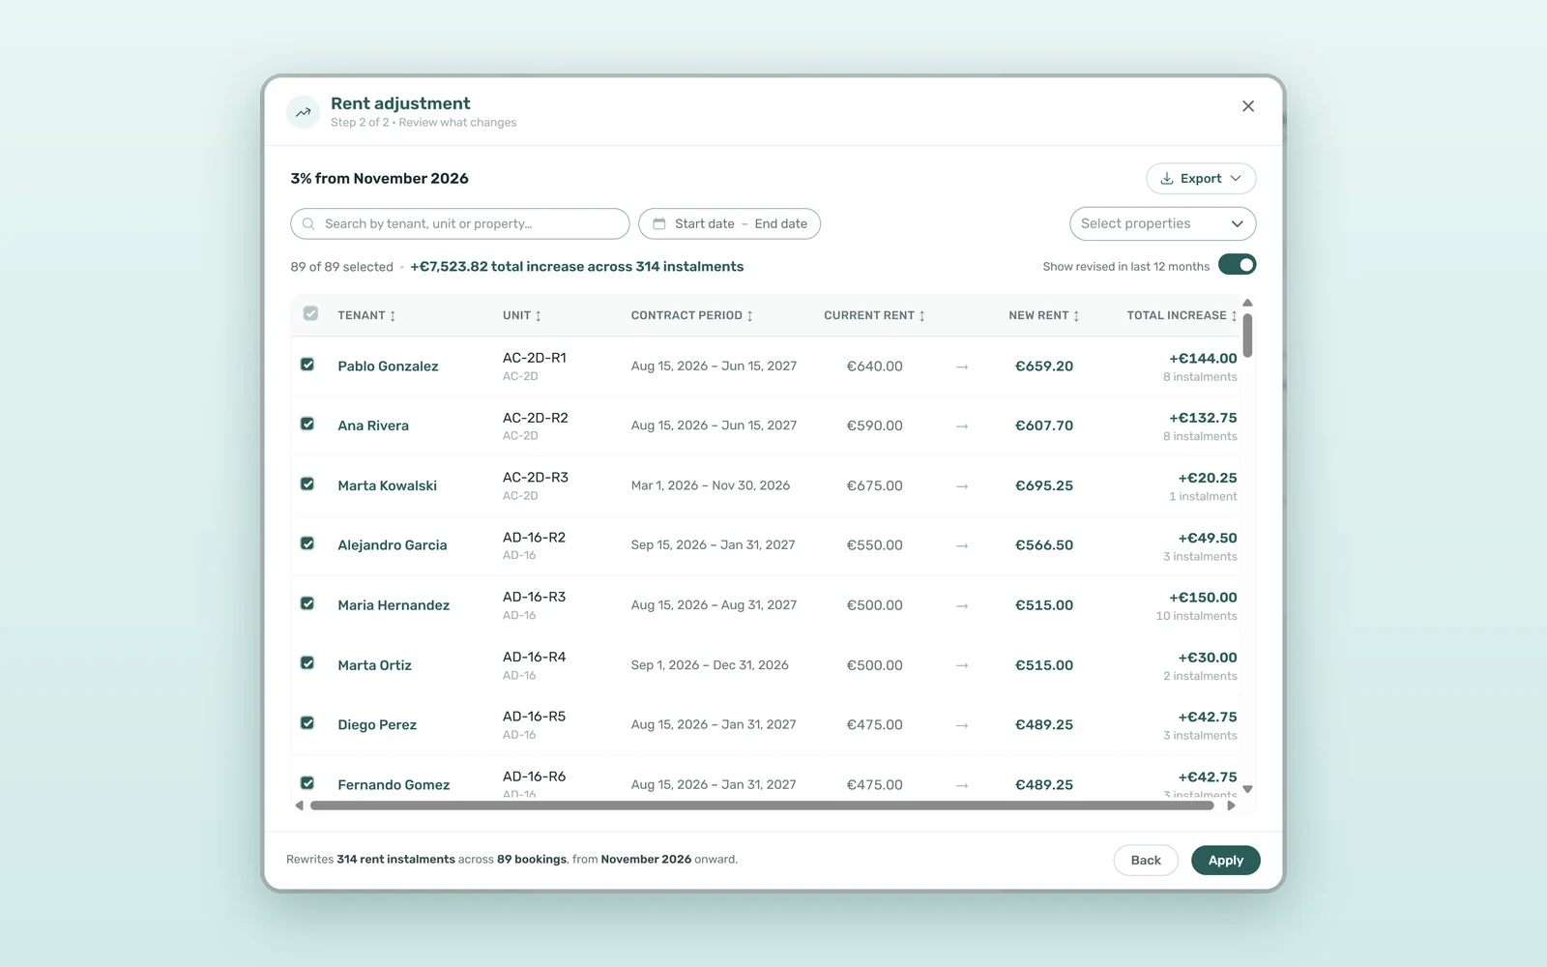Image resolution: width=1547 pixels, height=967 pixels.
Task: Click sort arrows beside New Rent header
Action: pyautogui.click(x=1076, y=316)
